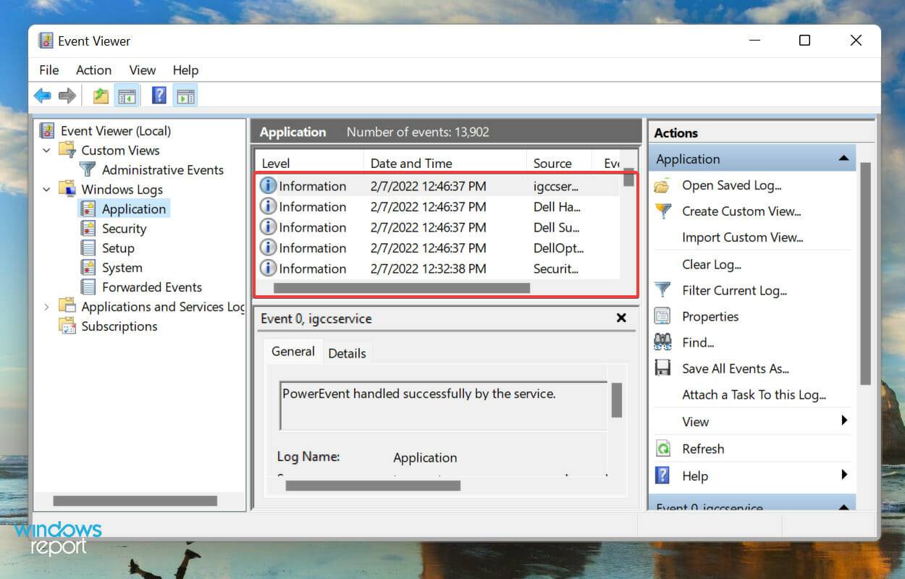Click the back navigation arrow icon
Screen dimensions: 905x579
pos(41,95)
